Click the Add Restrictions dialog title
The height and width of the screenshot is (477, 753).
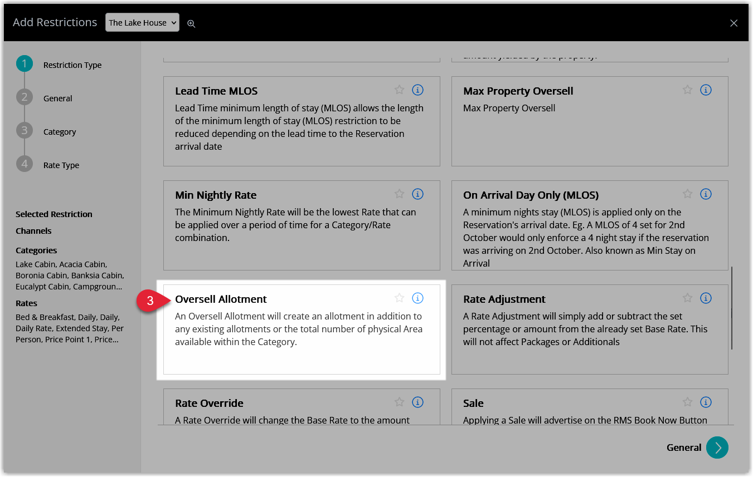click(x=55, y=22)
